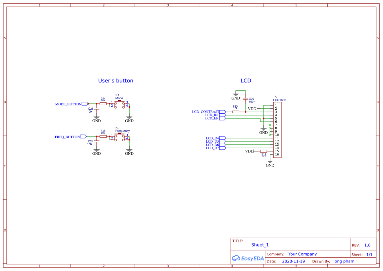Select the VDD power label near pin 2
Screen dimensions: 383x271
251,108
